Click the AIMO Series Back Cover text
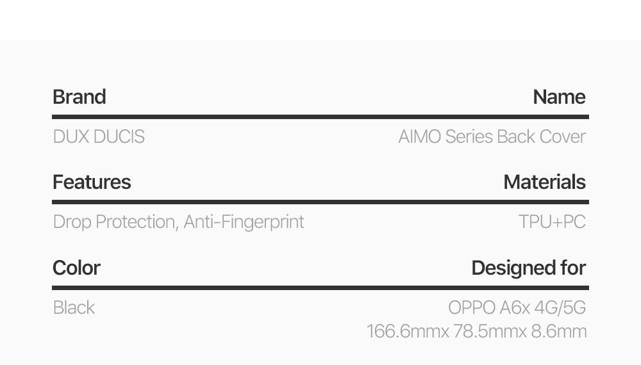The height and width of the screenshot is (365, 641). 492,136
